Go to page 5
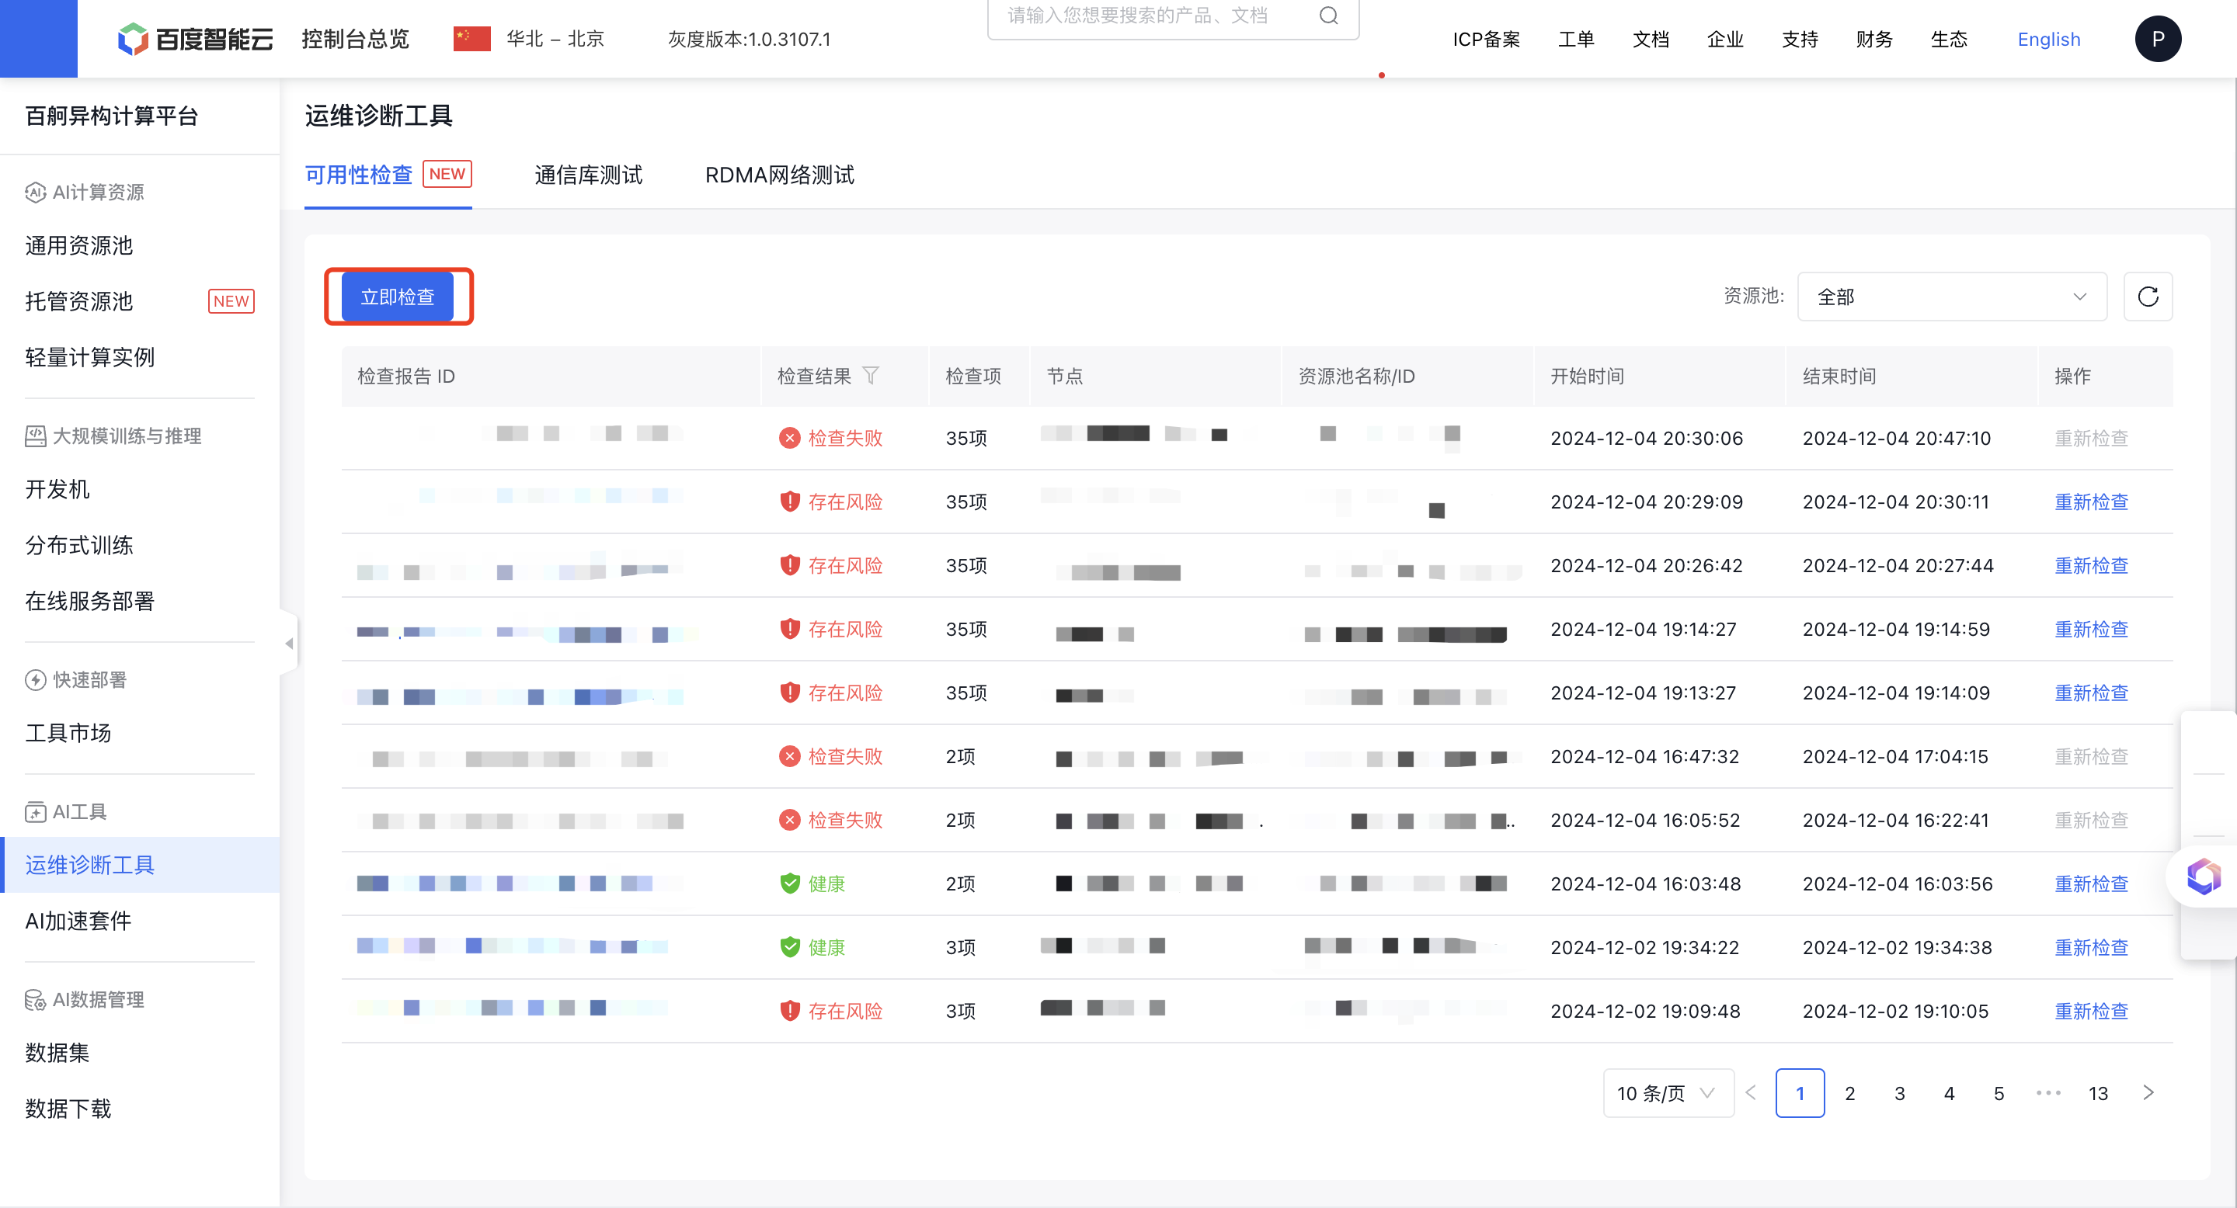Viewport: 2237px width, 1208px height. [1999, 1092]
